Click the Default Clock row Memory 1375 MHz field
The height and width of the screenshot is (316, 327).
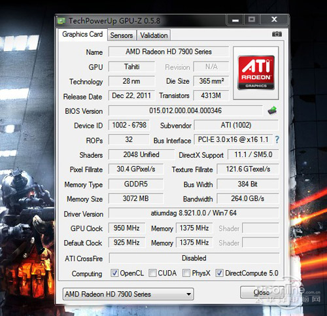pyautogui.click(x=194, y=243)
